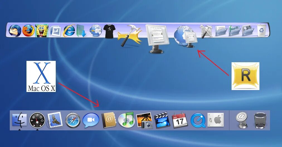Launch Safari compass in Mac dock

coord(73,120)
